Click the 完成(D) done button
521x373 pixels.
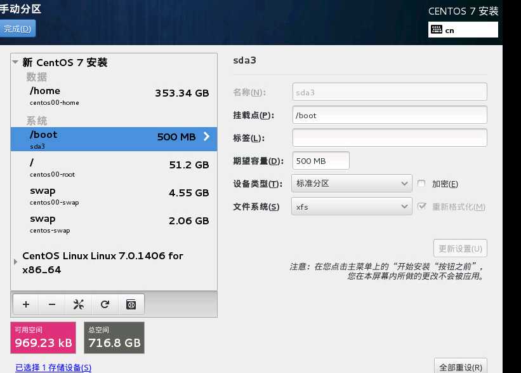point(17,29)
